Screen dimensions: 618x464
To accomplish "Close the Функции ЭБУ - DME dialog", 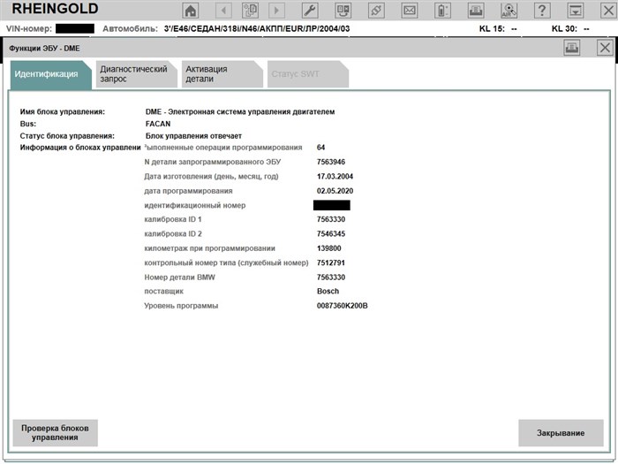I will [x=605, y=48].
